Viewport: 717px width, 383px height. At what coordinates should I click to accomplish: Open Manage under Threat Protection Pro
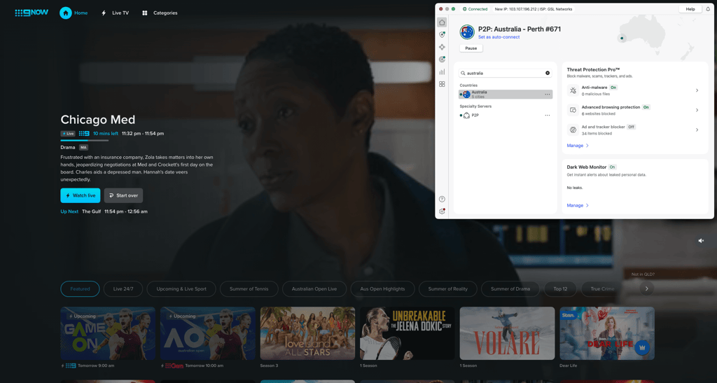[x=578, y=146]
